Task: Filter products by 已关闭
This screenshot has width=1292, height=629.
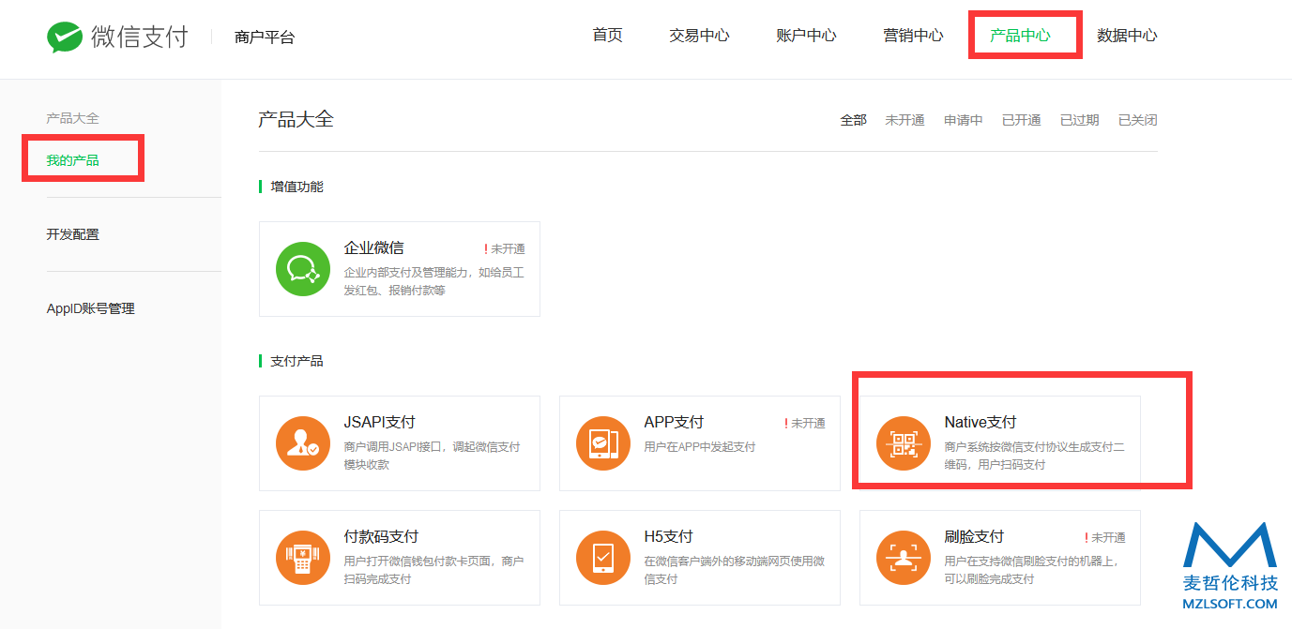Action: tap(1138, 120)
